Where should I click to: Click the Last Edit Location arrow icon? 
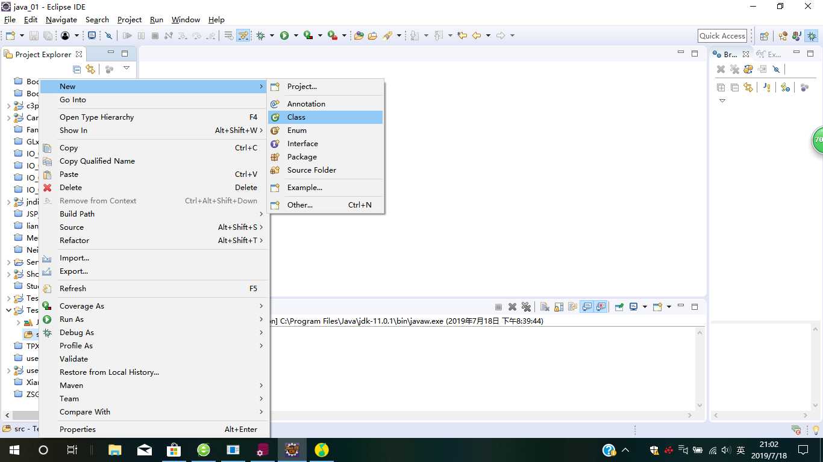463,35
